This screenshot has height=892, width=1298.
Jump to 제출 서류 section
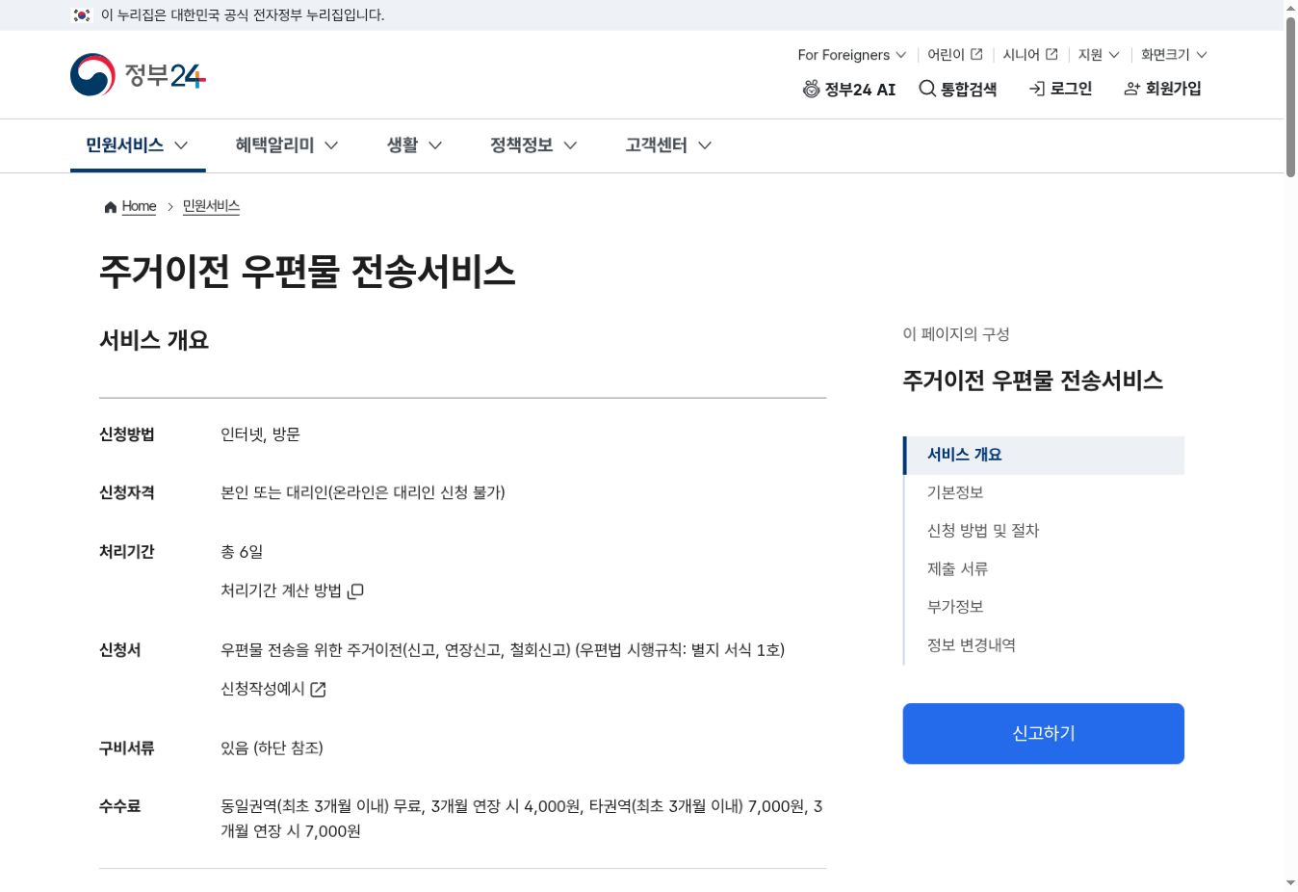click(957, 569)
